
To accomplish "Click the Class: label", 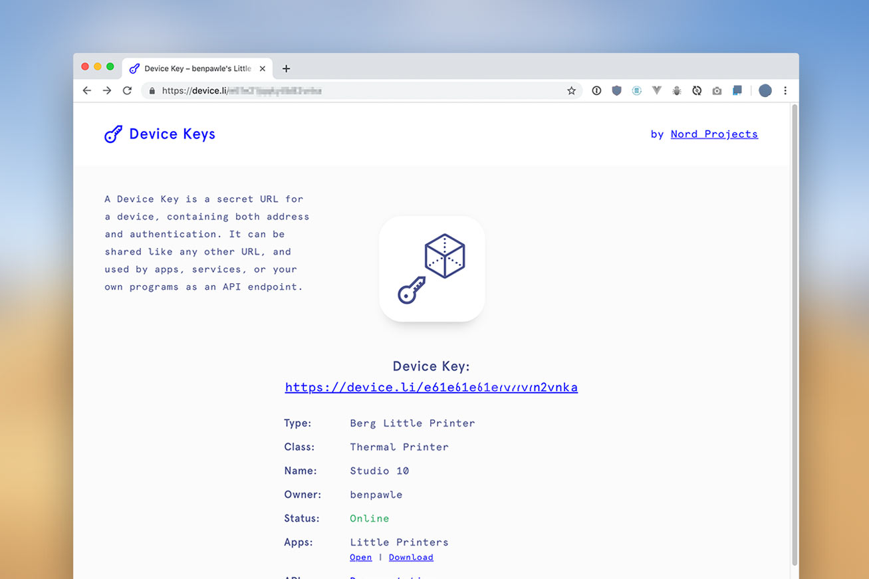I will tap(299, 447).
